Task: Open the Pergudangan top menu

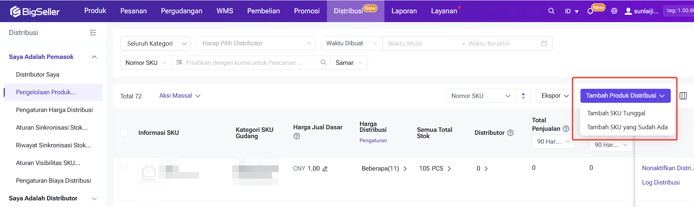Action: 181,11
